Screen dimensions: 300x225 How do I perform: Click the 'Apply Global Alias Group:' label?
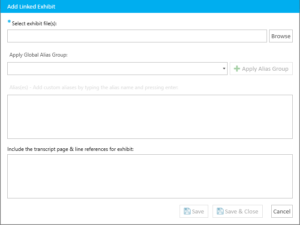click(x=39, y=55)
